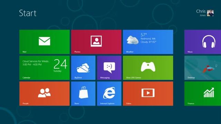Open the Mail tile
This screenshot has width=221, height=124.
[45, 42]
